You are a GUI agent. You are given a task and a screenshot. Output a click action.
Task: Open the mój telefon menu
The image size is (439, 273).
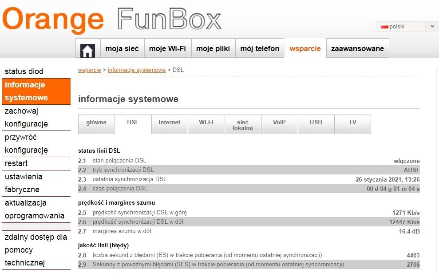point(260,48)
